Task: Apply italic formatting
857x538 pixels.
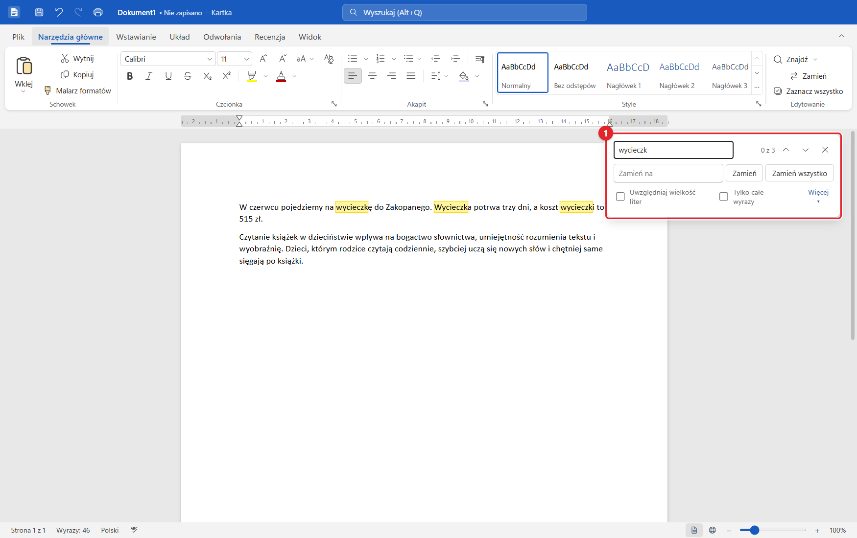Action: (149, 76)
